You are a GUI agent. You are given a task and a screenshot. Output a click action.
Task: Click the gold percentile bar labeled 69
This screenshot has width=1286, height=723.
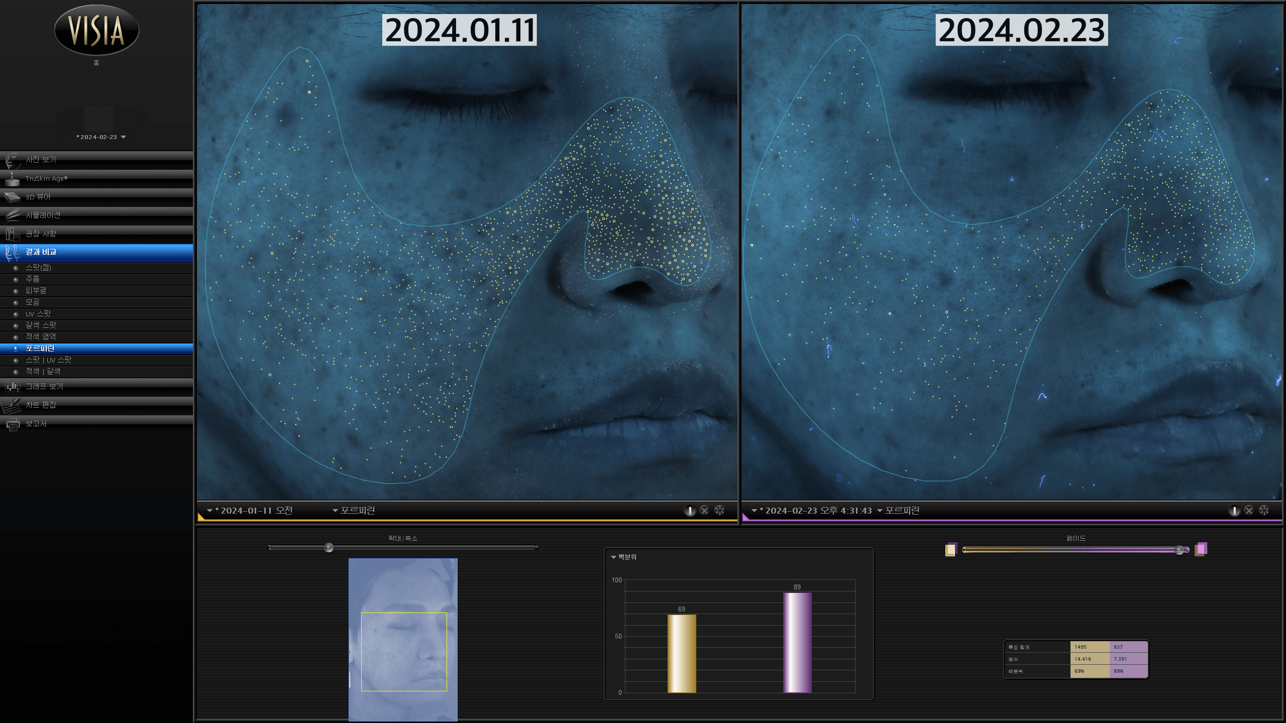click(x=682, y=654)
